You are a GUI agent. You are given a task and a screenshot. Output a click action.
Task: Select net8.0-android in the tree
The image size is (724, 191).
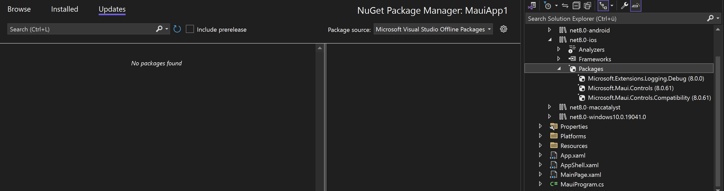click(x=589, y=30)
